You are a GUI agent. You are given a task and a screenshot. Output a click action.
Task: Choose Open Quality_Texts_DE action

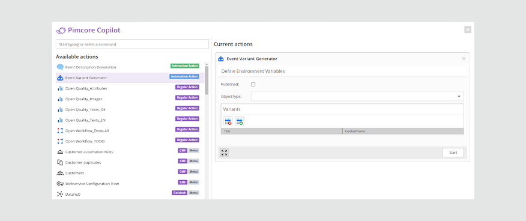coord(130,110)
